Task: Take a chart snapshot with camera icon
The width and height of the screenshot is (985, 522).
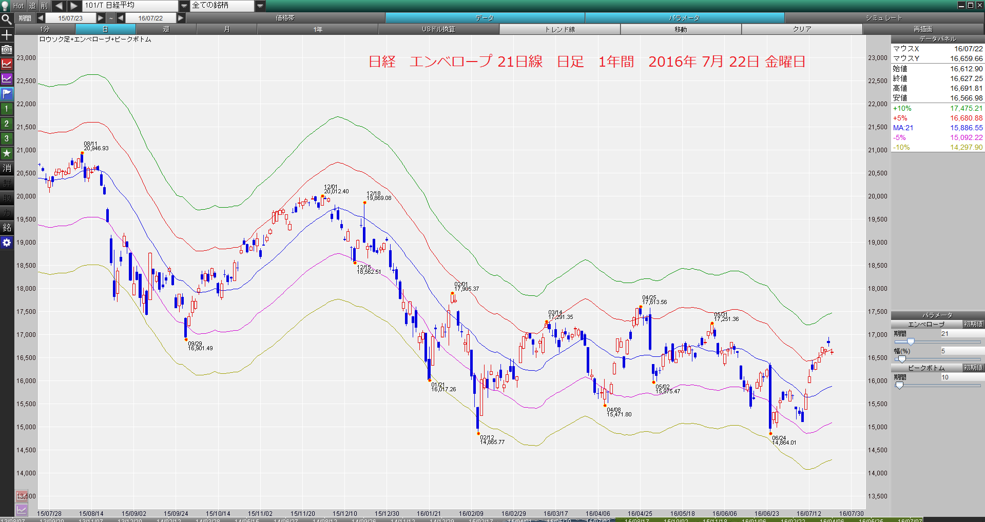Action: [x=7, y=49]
